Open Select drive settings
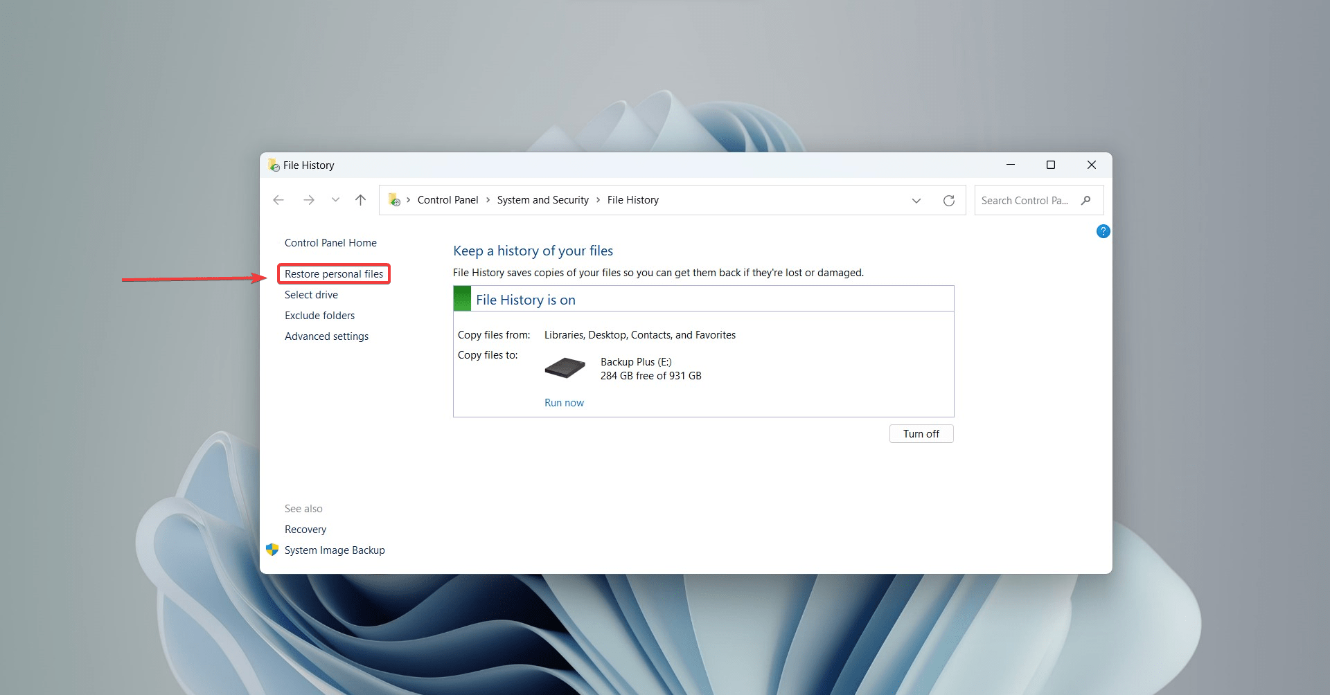1330x695 pixels. [311, 295]
